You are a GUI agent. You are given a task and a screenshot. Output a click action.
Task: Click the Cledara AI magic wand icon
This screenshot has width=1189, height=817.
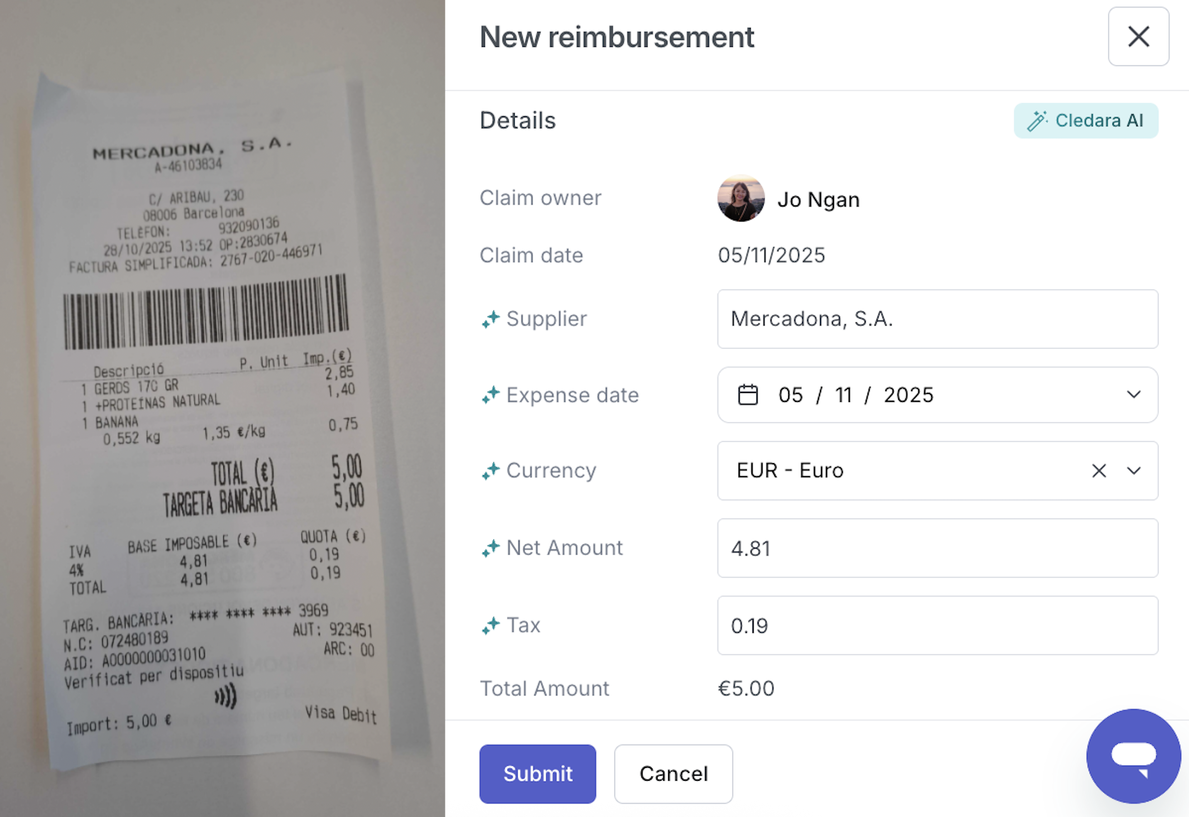(1037, 121)
